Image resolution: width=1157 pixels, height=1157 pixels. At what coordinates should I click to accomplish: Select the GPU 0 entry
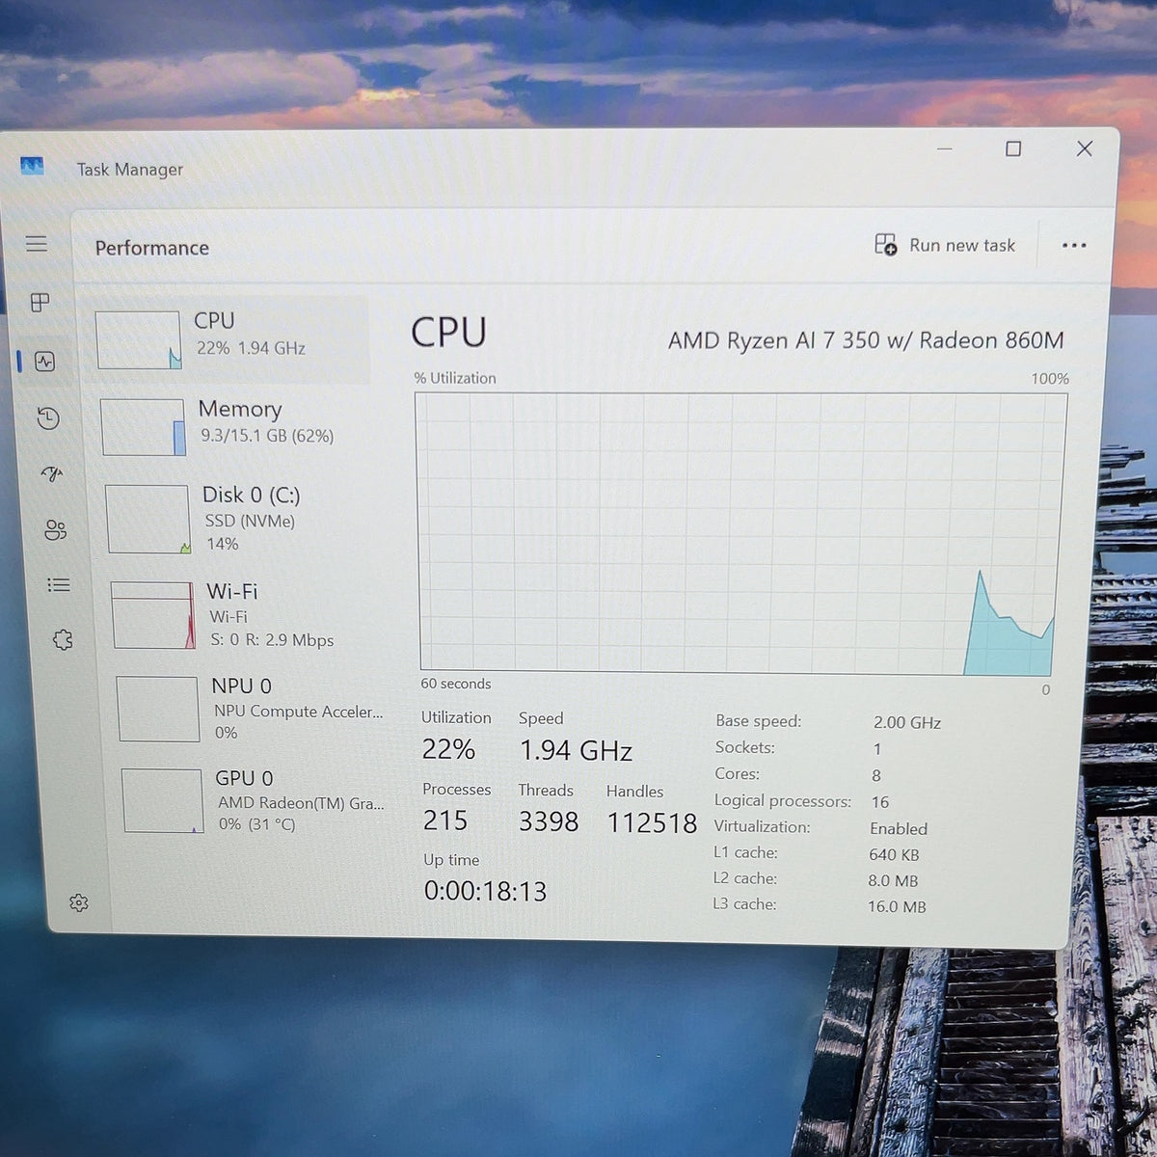(x=256, y=800)
